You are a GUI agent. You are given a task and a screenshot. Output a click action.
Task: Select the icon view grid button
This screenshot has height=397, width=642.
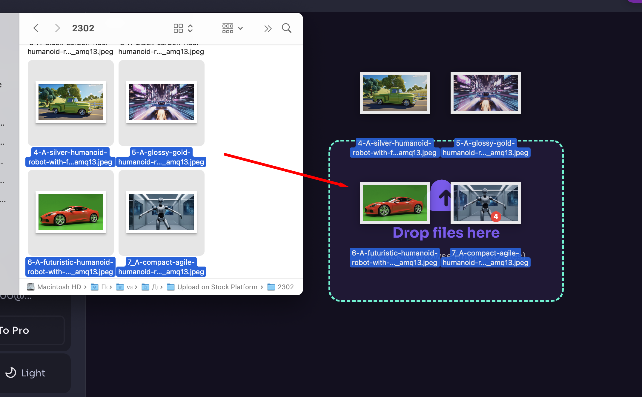click(x=178, y=28)
